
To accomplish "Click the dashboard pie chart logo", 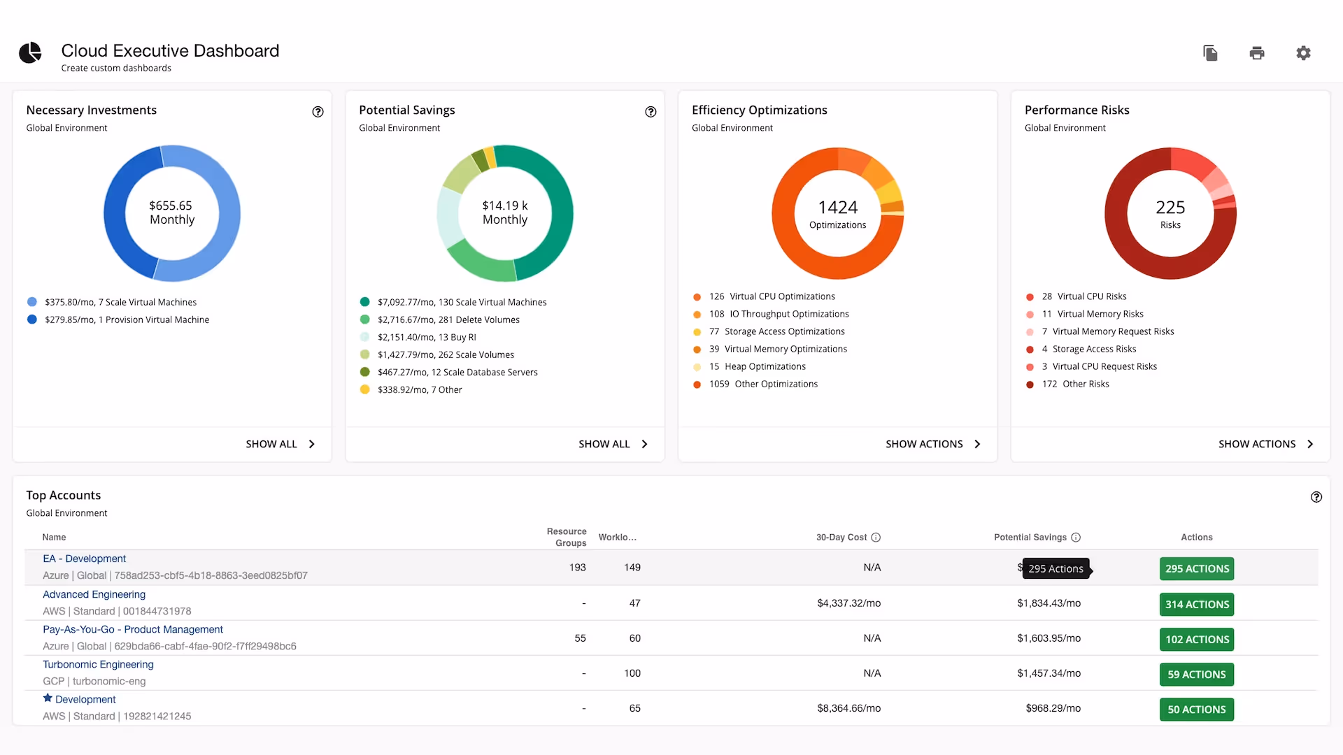I will click(x=31, y=53).
